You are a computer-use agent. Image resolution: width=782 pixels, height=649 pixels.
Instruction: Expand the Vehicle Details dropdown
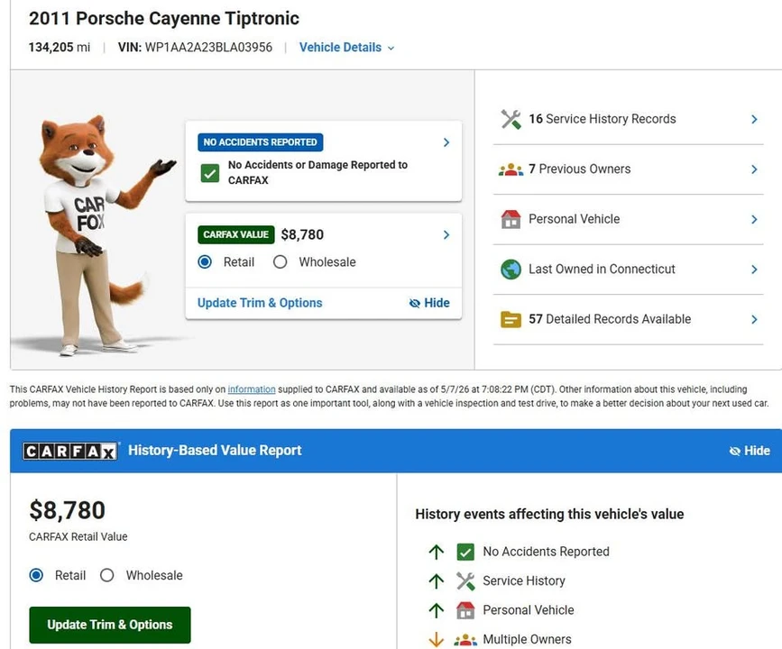click(x=346, y=48)
